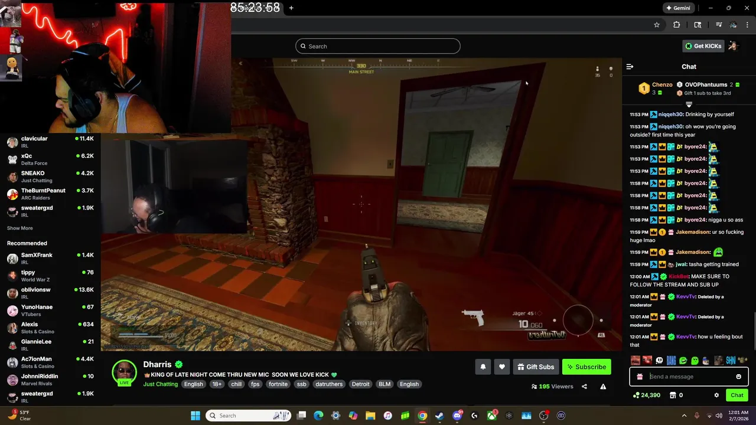The height and width of the screenshot is (425, 756).
Task: Open clavicular channel in the sidebar
Action: [50, 142]
